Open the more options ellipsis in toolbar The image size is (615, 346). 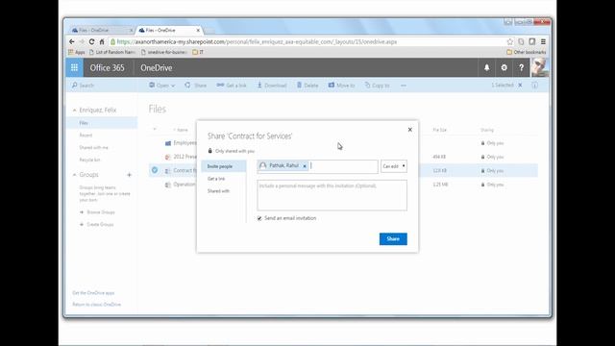(x=404, y=86)
